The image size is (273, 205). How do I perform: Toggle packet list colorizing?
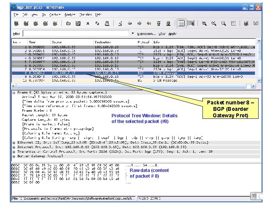pos(181,24)
